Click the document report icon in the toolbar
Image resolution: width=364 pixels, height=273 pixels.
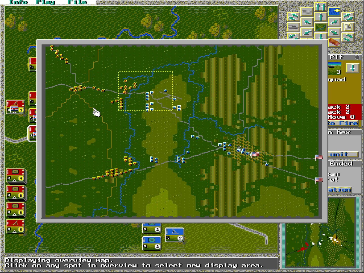[348, 27]
